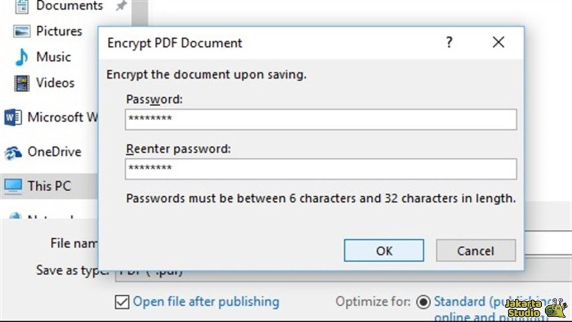Image resolution: width=572 pixels, height=322 pixels.
Task: Confirm encryption with the OK button
Action: (x=384, y=250)
